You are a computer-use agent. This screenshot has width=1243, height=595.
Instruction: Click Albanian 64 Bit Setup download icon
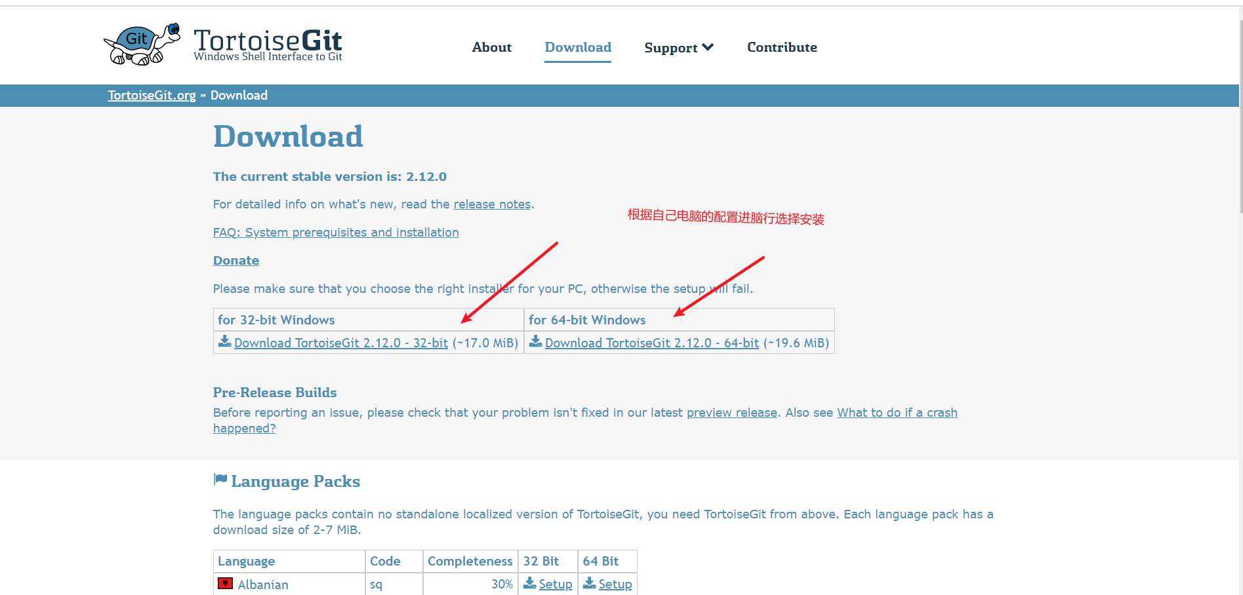tap(590, 583)
